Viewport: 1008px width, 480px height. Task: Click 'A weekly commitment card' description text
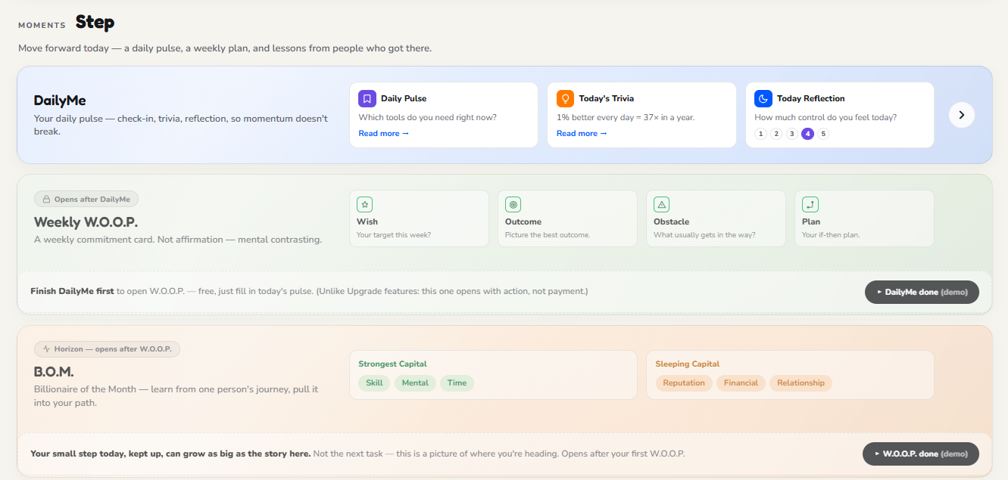point(178,240)
